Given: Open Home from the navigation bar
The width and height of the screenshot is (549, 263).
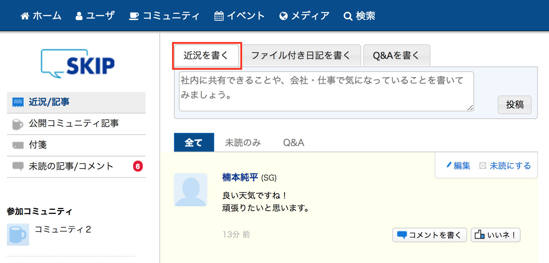Looking at the screenshot, I should [41, 16].
